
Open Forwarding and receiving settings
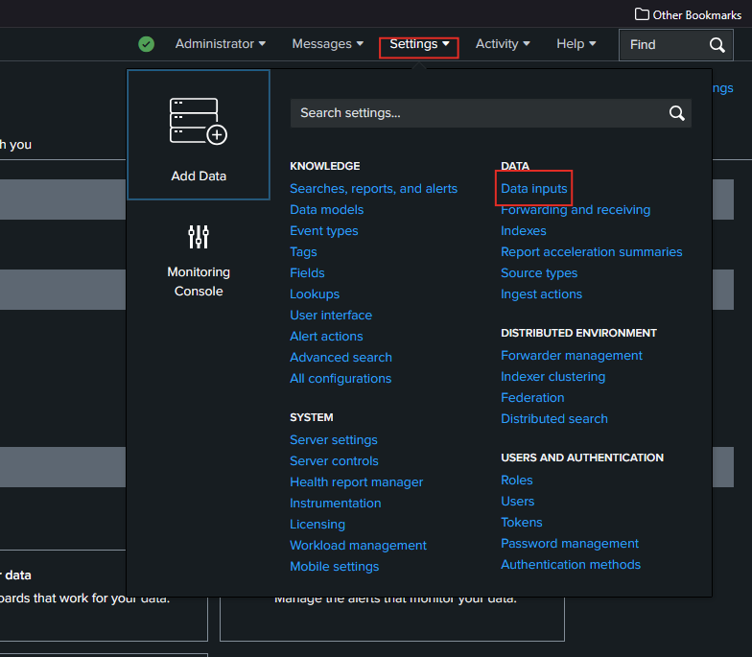[x=576, y=209]
